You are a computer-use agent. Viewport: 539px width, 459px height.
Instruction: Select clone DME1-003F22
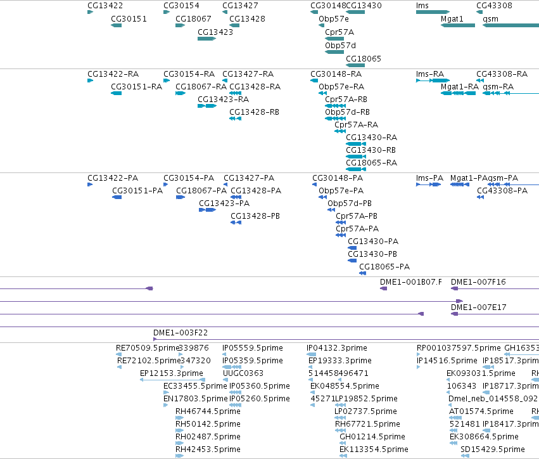[346, 340]
